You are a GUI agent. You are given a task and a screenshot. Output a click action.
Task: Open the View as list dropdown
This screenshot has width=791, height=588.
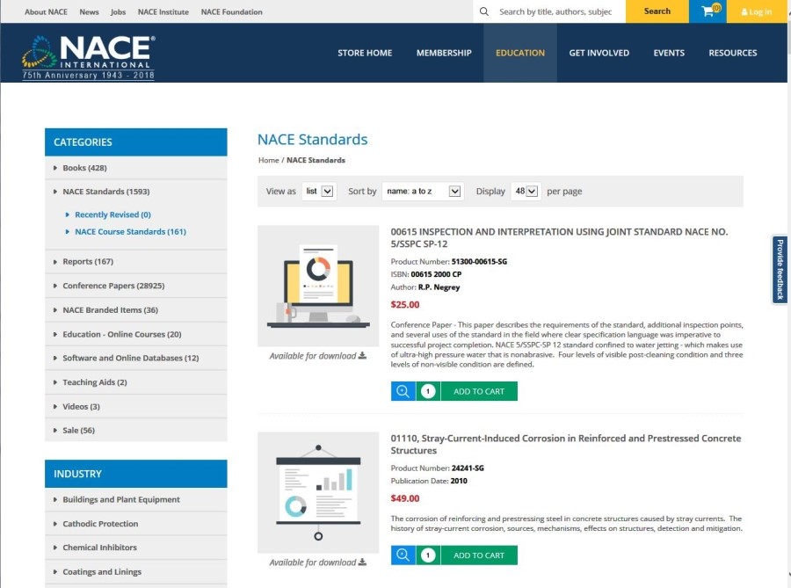tap(319, 191)
